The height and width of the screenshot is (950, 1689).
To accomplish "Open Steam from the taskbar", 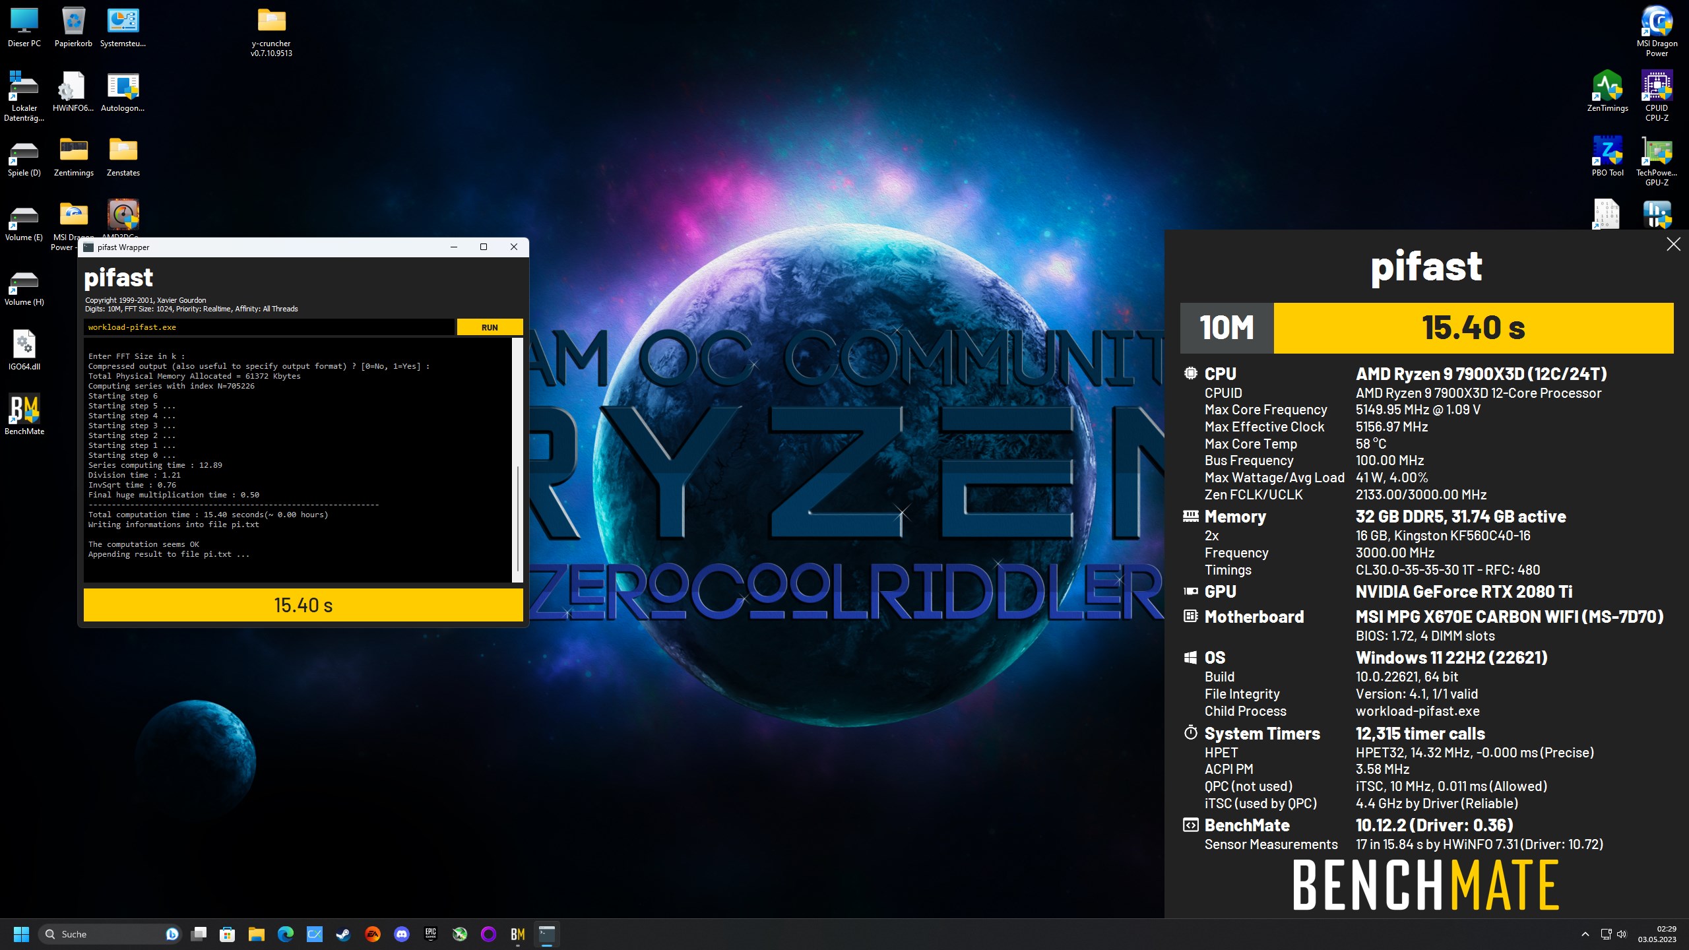I will pyautogui.click(x=343, y=934).
